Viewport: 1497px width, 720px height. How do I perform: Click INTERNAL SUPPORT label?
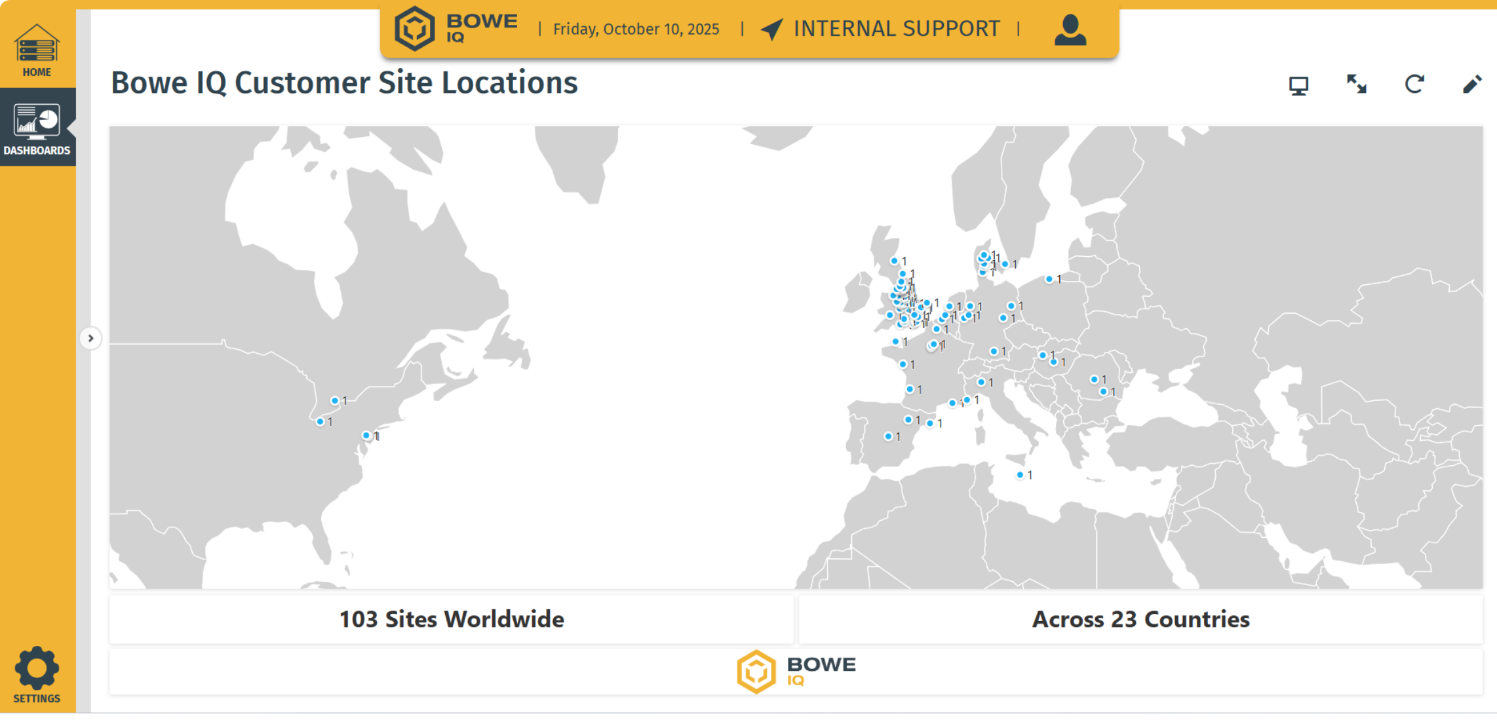(896, 29)
